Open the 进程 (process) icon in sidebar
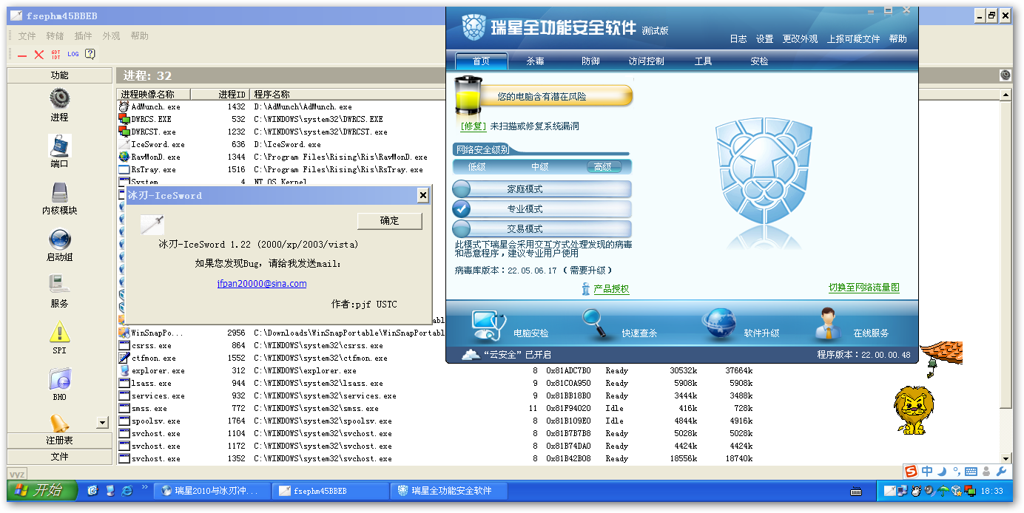Image resolution: width=1024 pixels, height=513 pixels. [x=59, y=98]
